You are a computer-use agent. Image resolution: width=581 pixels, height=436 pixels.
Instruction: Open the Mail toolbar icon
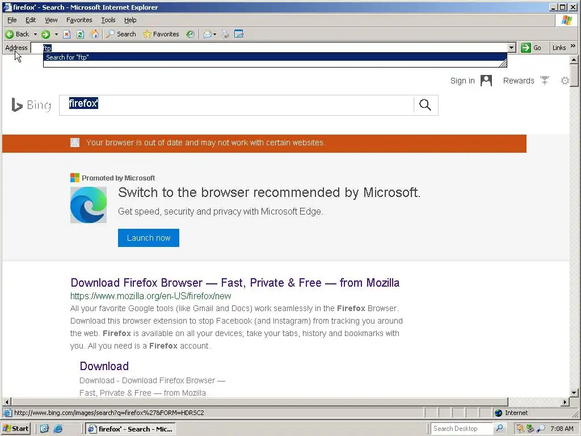pos(208,34)
